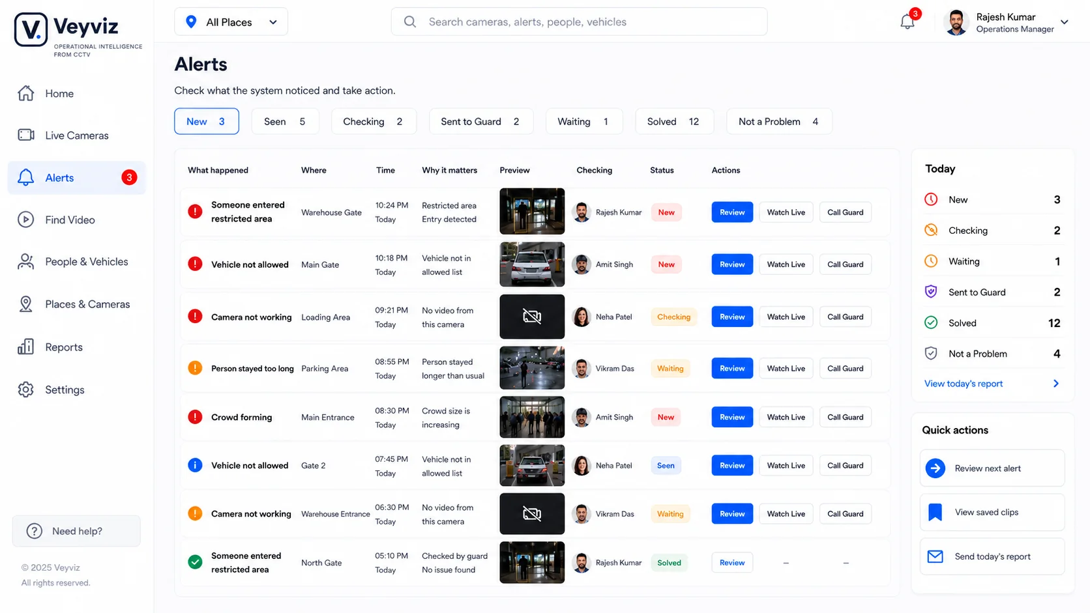Click chevron beside View today's report
This screenshot has width=1090, height=613.
(1056, 383)
